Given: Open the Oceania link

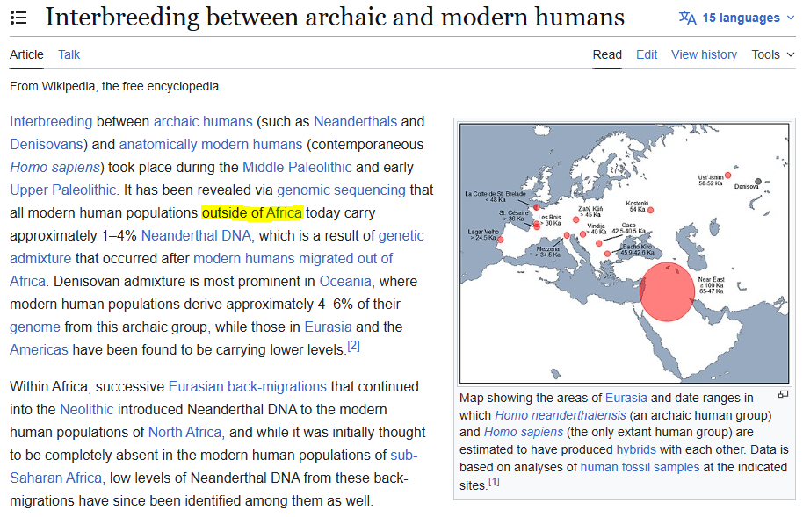Looking at the screenshot, I should coord(345,282).
